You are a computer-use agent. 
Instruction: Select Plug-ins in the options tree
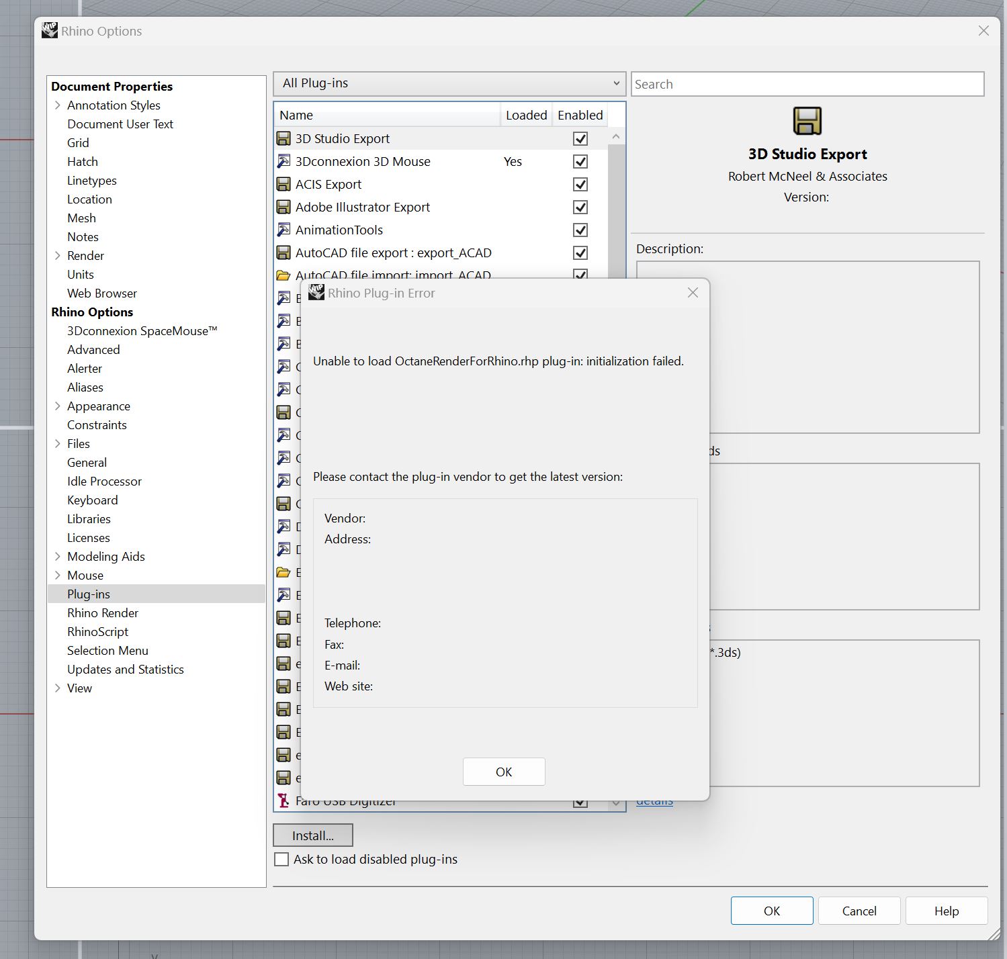pyautogui.click(x=89, y=594)
